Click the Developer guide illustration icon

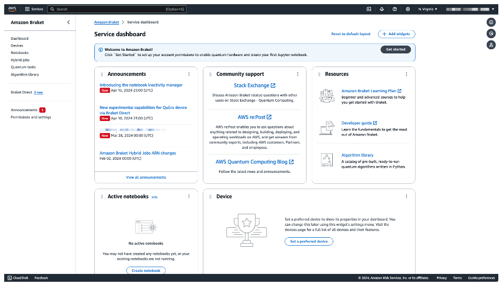click(327, 128)
